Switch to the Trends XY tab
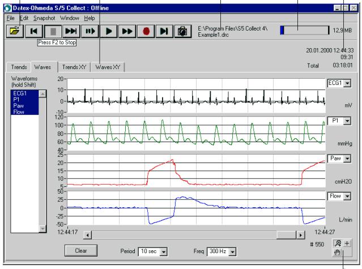 (x=74, y=67)
